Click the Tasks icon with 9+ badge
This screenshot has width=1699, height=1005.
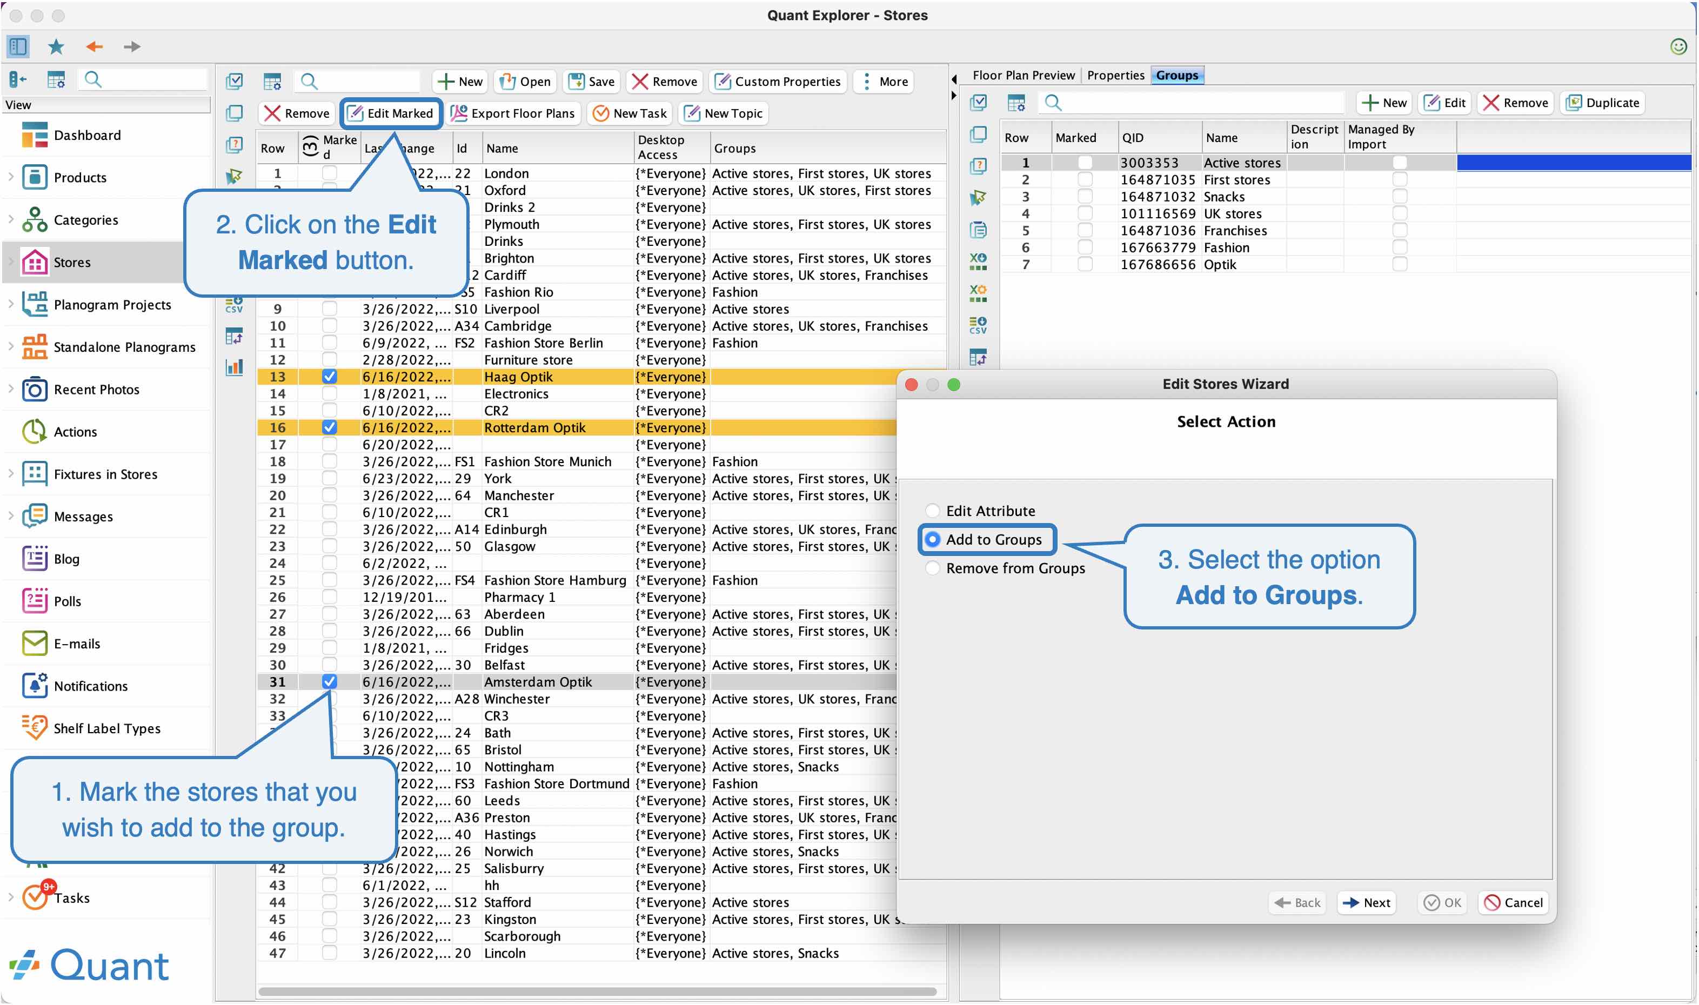click(x=35, y=897)
